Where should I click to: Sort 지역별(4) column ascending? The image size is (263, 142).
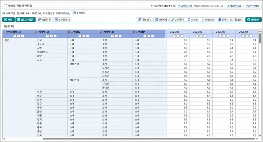click(145, 36)
